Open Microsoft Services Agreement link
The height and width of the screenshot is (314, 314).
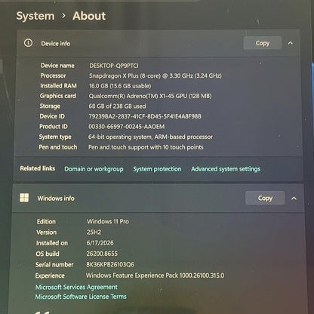pyautogui.click(x=76, y=287)
